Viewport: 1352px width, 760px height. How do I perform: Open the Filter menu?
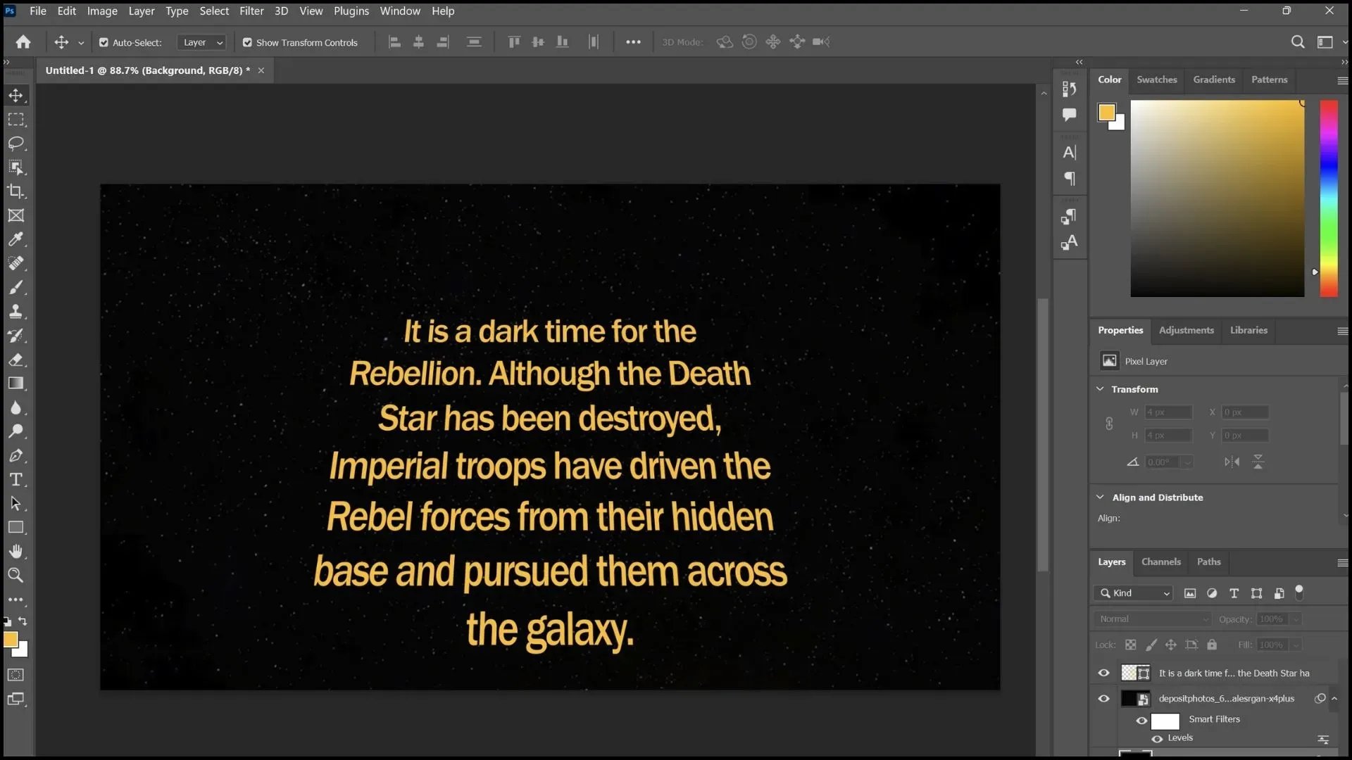(x=251, y=11)
